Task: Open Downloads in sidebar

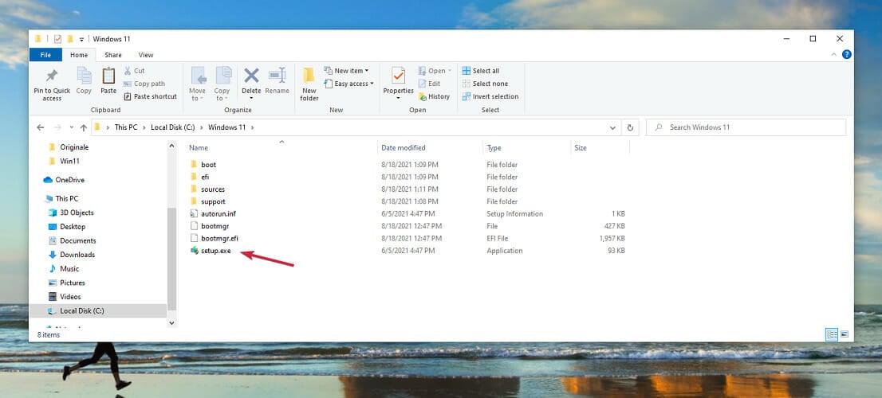Action: (77, 255)
